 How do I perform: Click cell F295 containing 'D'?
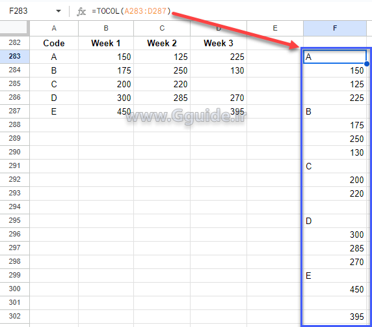coord(335,221)
